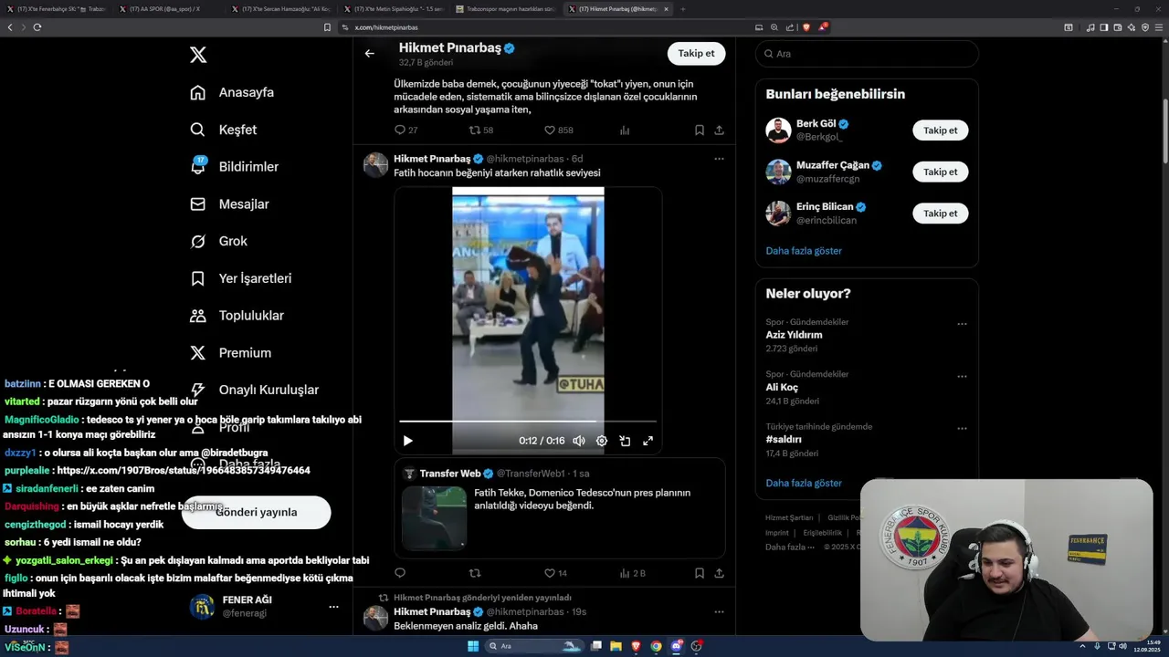The image size is (1169, 657).
Task: Switch to Metin Sipahioğlu browser tab
Action: (394, 8)
